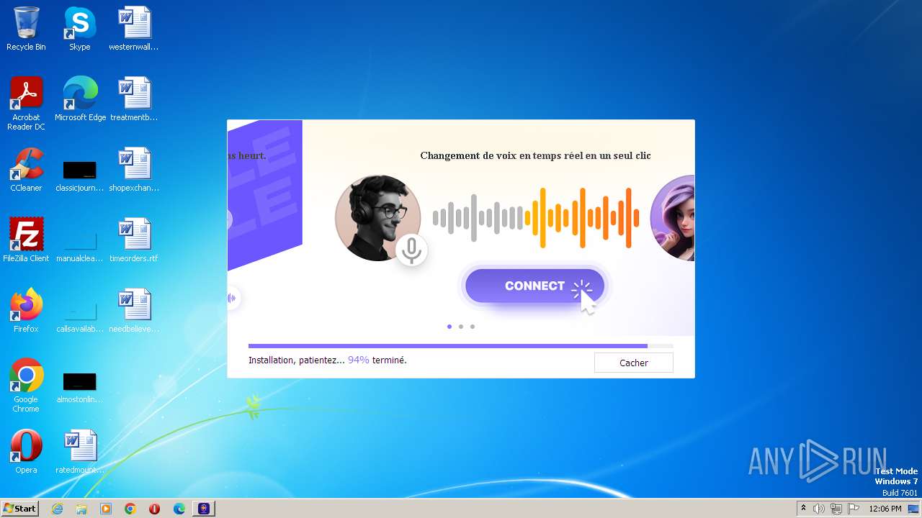Open the volume control in tray
922x518 pixels.
818,509
